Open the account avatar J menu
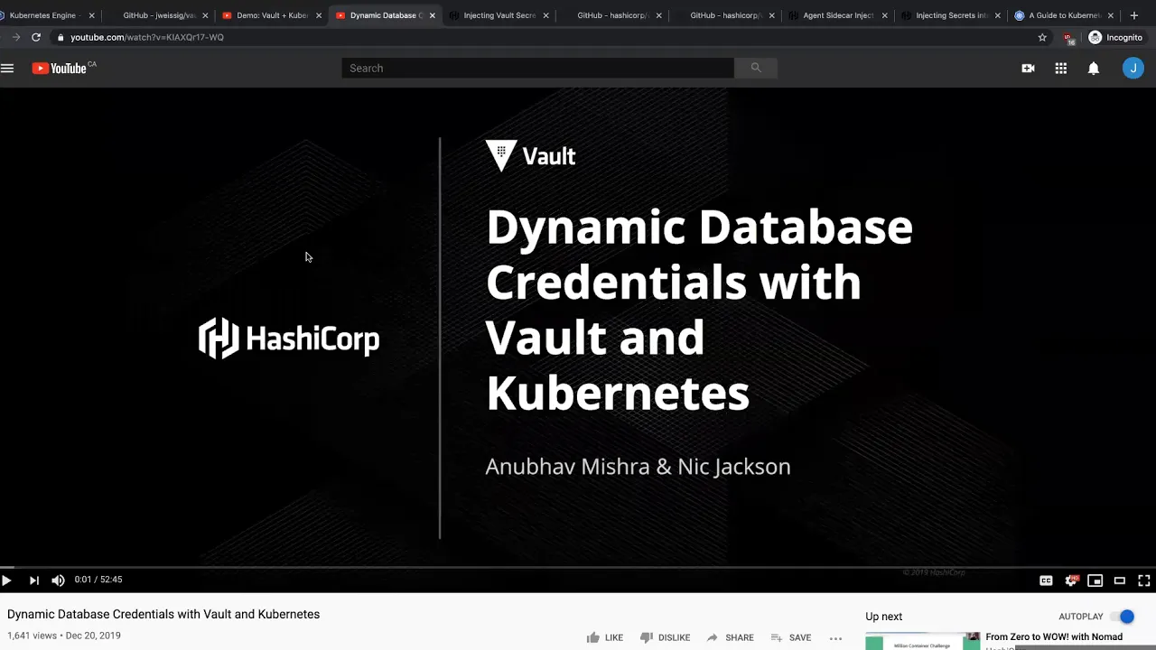Viewport: 1156px width, 650px height. (x=1133, y=69)
